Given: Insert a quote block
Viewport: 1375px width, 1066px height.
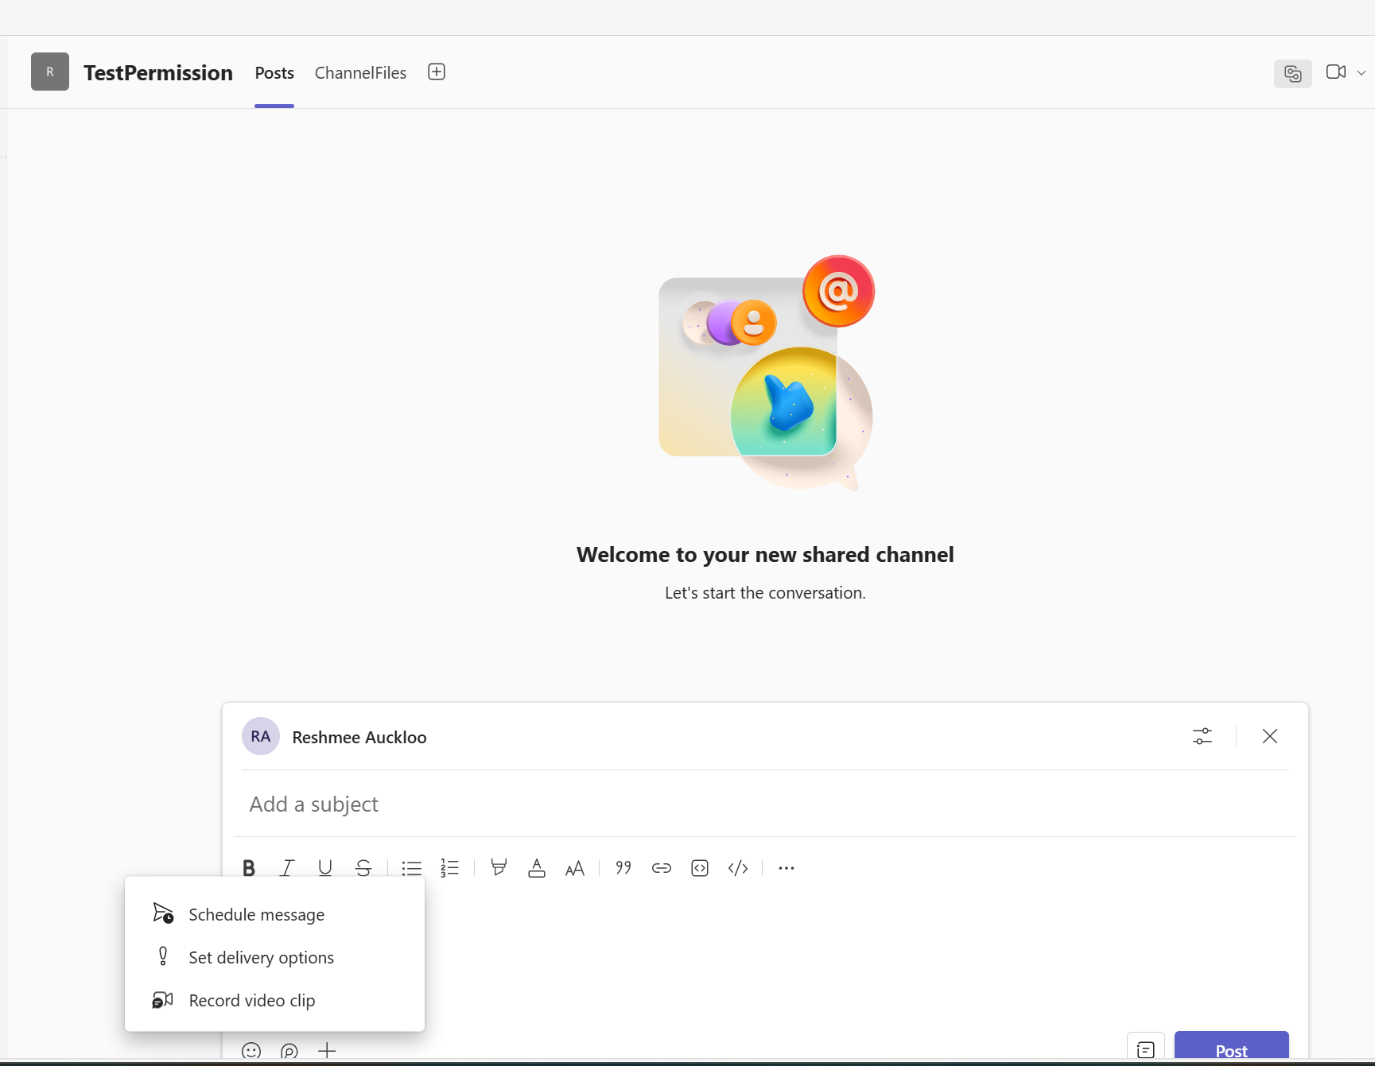Looking at the screenshot, I should pyautogui.click(x=623, y=867).
